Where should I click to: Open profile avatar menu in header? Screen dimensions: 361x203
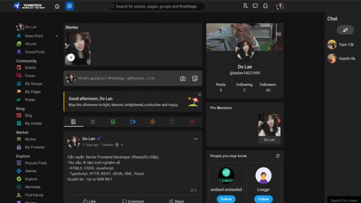pos(280,6)
